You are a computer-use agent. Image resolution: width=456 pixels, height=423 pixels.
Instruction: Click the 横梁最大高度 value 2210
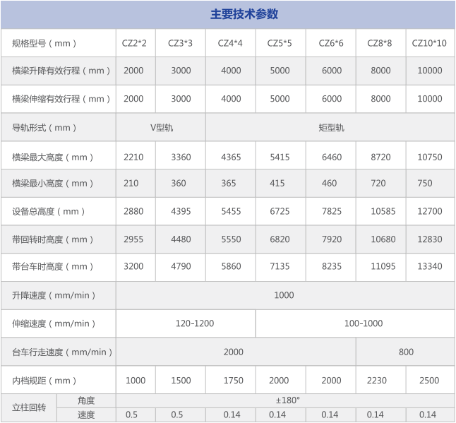[x=134, y=157]
